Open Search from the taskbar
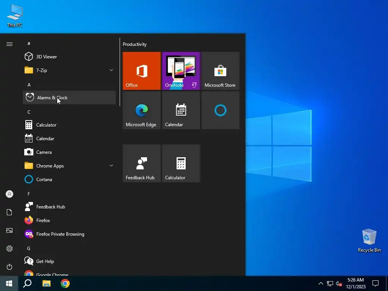 [x=27, y=283]
